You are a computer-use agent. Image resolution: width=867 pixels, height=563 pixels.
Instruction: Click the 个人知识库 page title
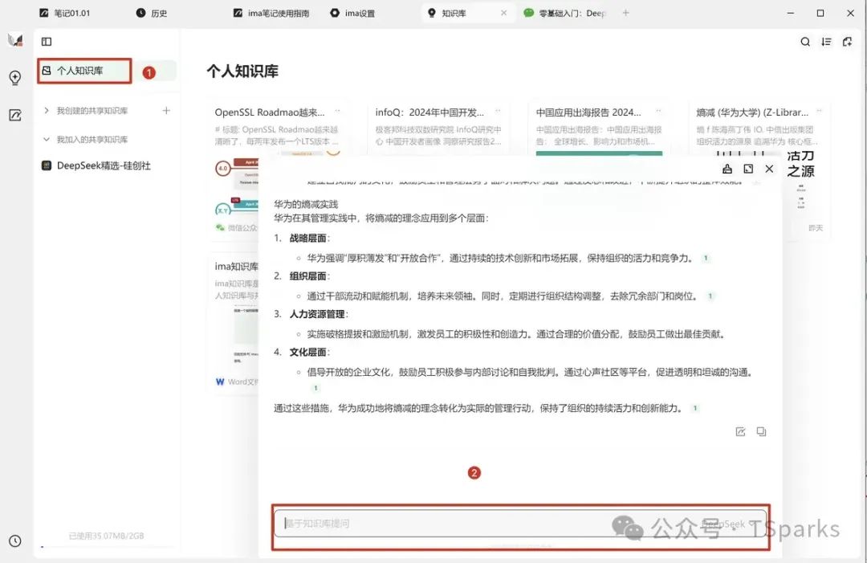[242, 71]
